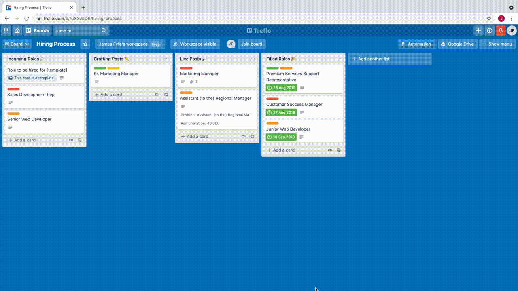Click the JF member avatar on board bar
Image resolution: width=518 pixels, height=291 pixels.
tap(231, 44)
